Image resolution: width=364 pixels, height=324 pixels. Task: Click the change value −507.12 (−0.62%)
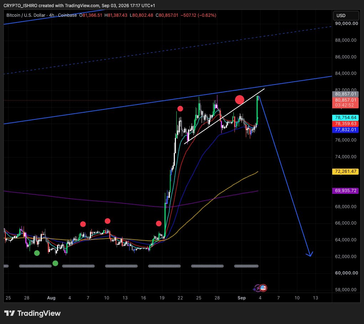click(x=198, y=15)
